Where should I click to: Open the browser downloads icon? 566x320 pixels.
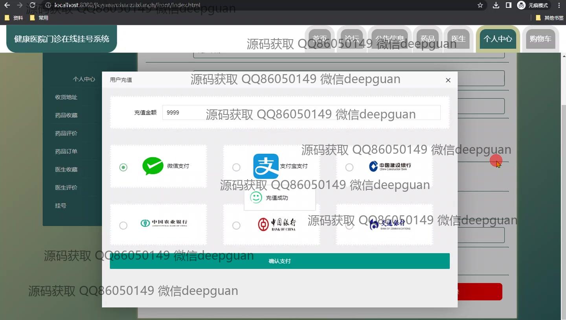pos(496,5)
